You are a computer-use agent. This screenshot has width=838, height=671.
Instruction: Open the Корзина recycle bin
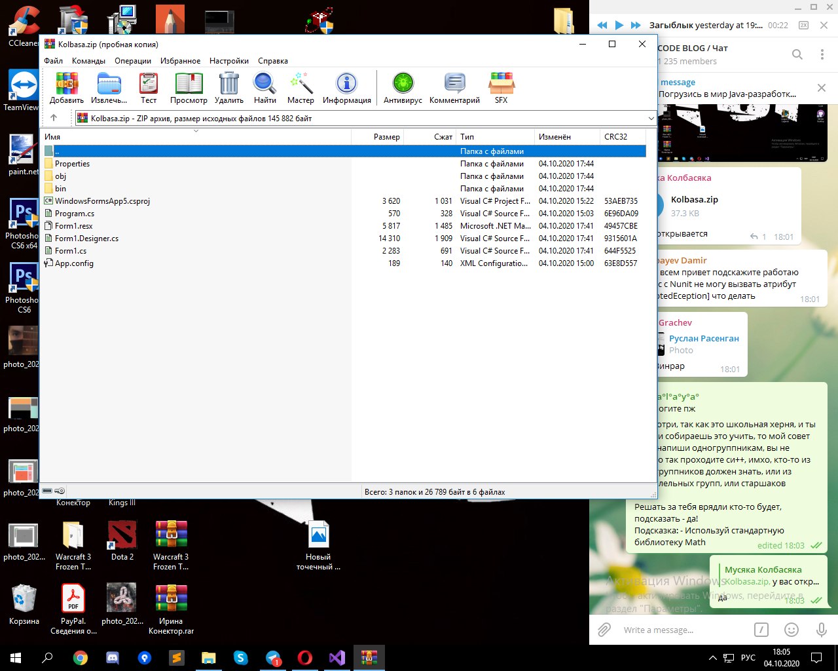click(24, 604)
